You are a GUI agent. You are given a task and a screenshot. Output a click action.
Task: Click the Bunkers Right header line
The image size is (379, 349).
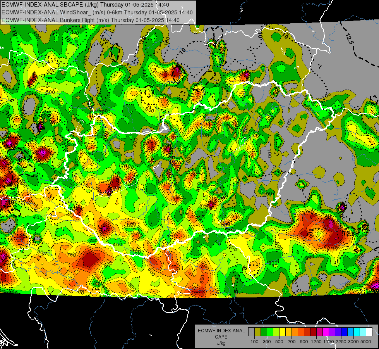(x=91, y=20)
